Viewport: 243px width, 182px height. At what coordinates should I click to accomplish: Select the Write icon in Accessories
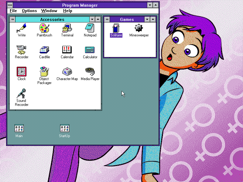22,28
